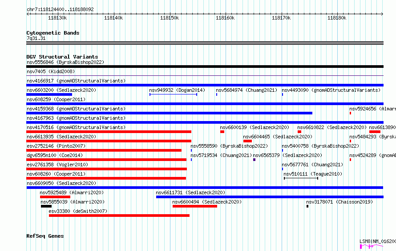Viewport: 396px width, 251px height.
Task: Click nsv6611731 (Sedlazeck2020) blue bar
Action: coord(270,197)
